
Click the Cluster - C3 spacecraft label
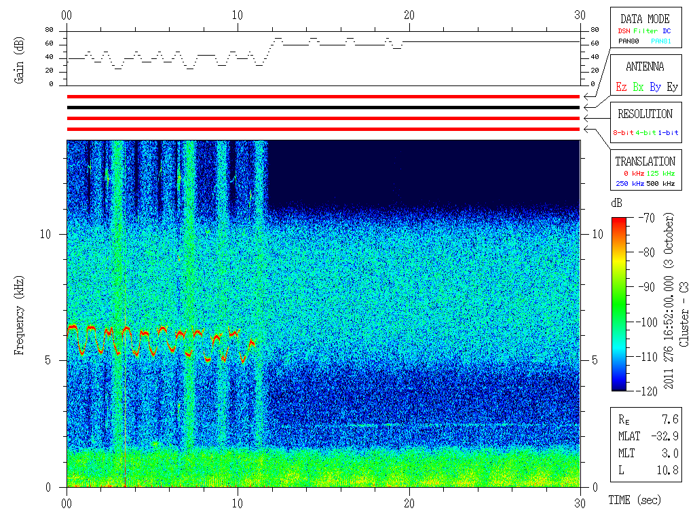[x=684, y=315]
